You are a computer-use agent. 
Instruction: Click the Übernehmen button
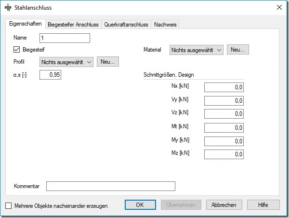pyautogui.click(x=181, y=204)
